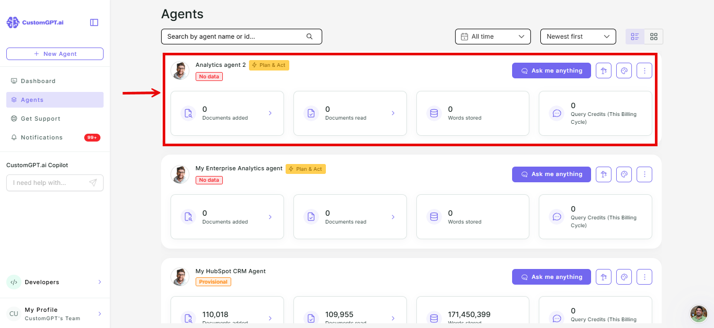Open Notifications in the sidebar

tap(55, 137)
